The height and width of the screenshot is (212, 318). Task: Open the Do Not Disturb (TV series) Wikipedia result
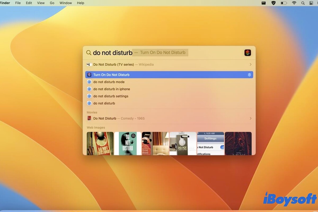tap(169, 64)
